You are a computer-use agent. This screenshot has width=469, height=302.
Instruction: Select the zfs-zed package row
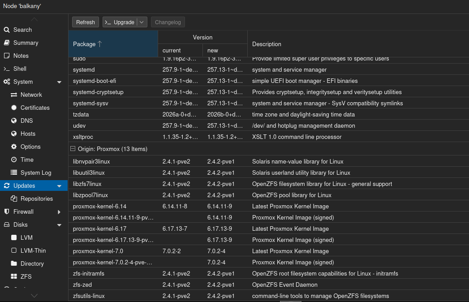tap(269, 285)
